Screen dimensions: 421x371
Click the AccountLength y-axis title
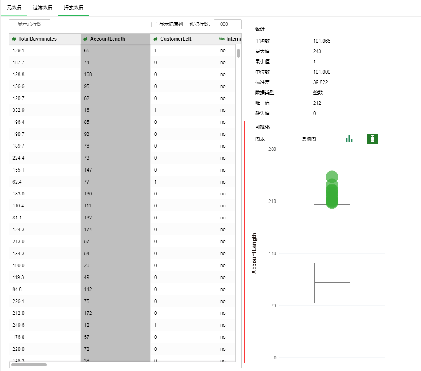pyautogui.click(x=254, y=253)
